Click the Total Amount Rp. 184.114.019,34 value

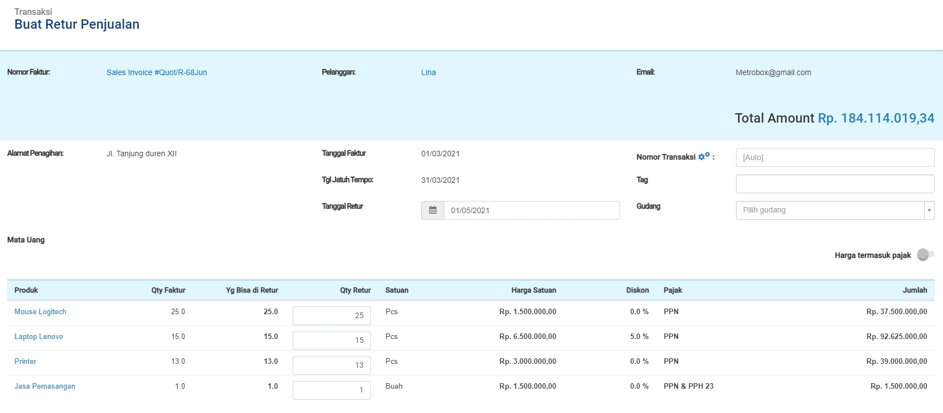click(876, 118)
